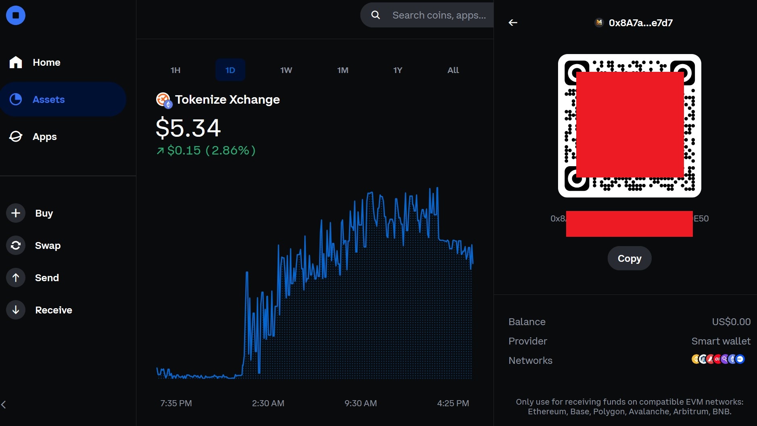Go back with the left arrow
This screenshot has height=426, width=757.
513,23
